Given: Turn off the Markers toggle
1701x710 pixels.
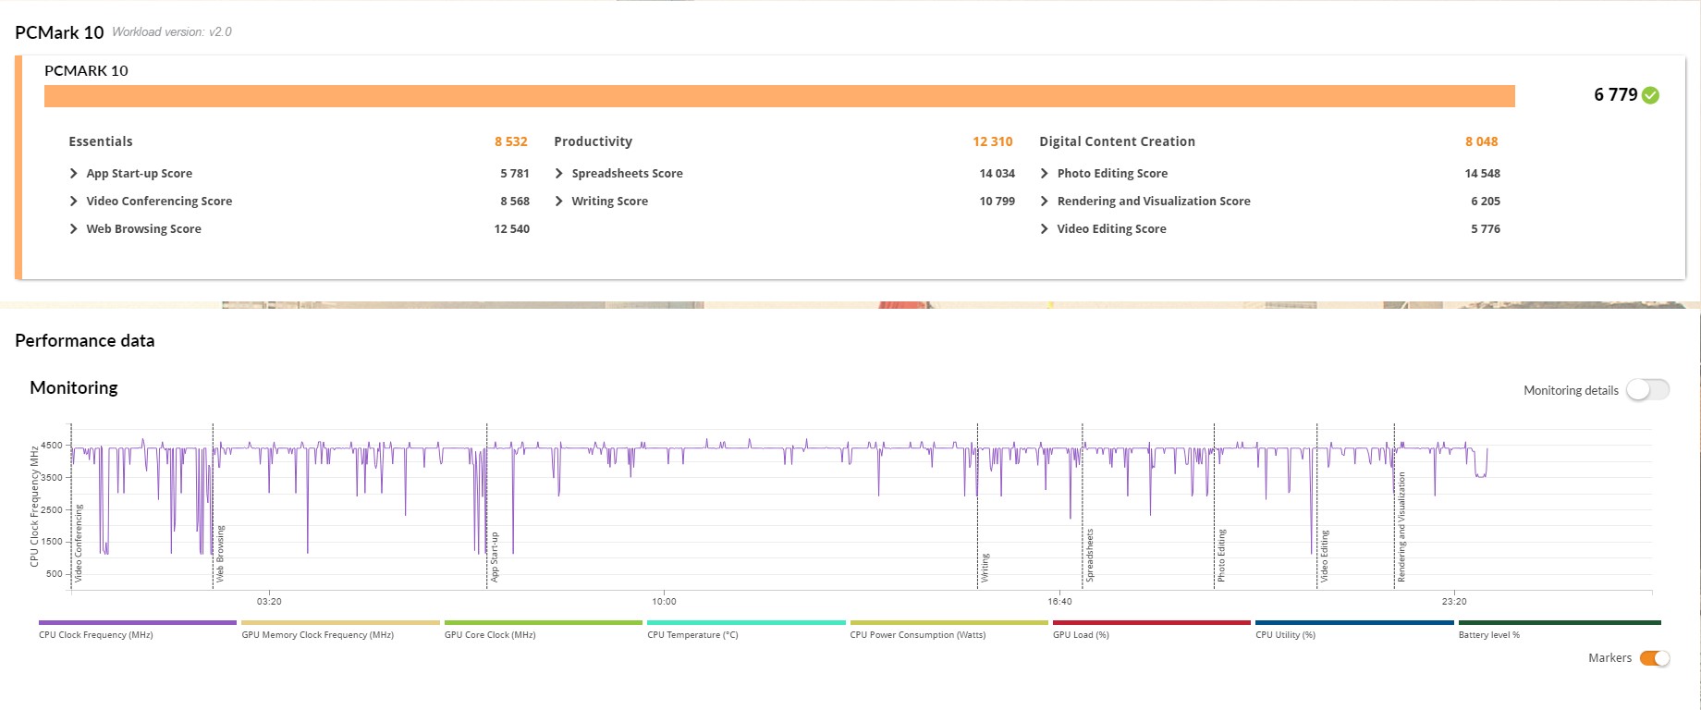Looking at the screenshot, I should coord(1655,658).
